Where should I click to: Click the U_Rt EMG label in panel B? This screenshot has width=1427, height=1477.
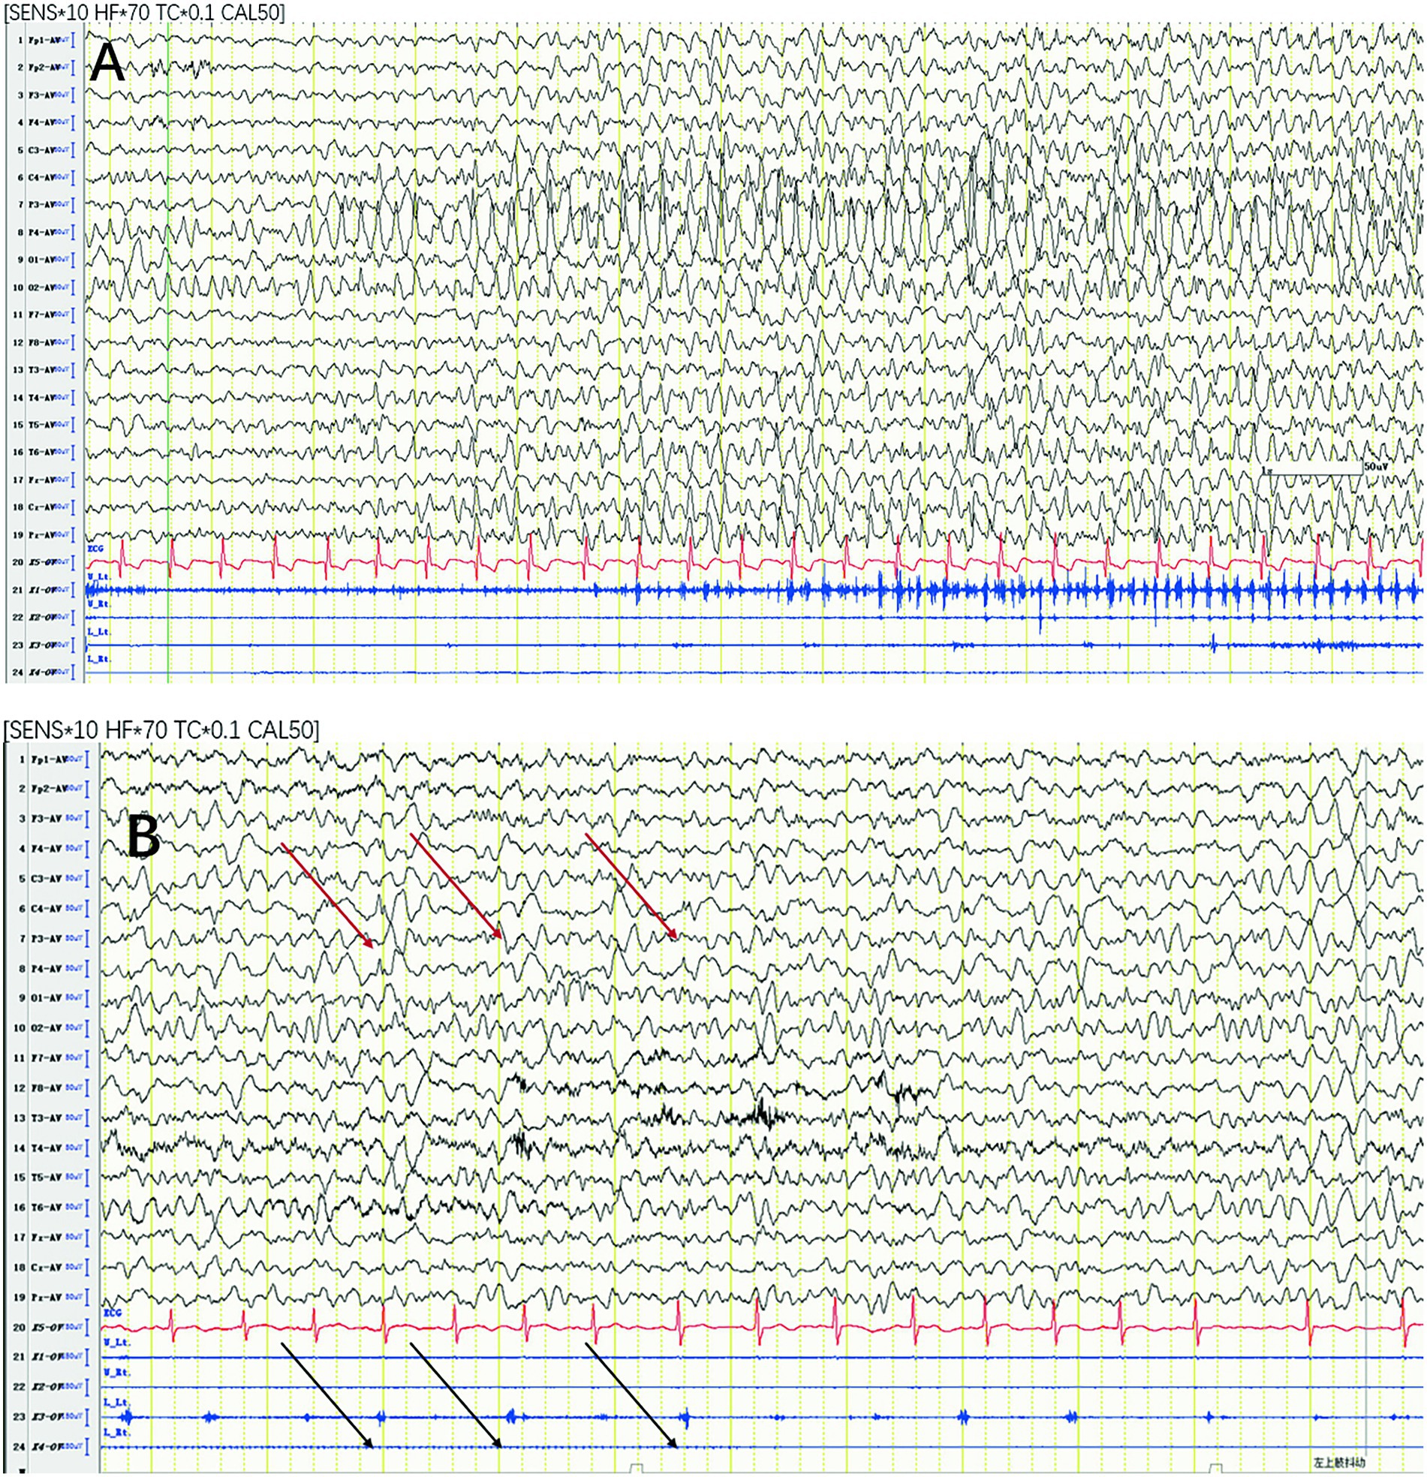117,1372
